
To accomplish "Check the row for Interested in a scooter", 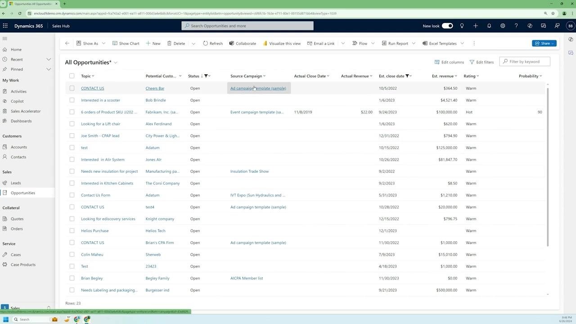I will click(x=72, y=100).
